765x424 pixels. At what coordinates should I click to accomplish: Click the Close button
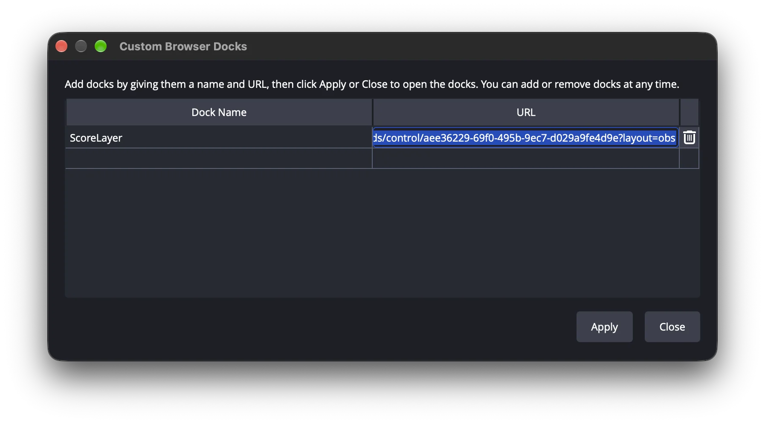pos(672,327)
